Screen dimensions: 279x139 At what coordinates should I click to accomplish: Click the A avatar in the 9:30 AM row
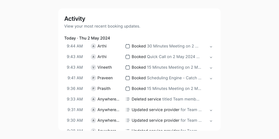[93, 120]
